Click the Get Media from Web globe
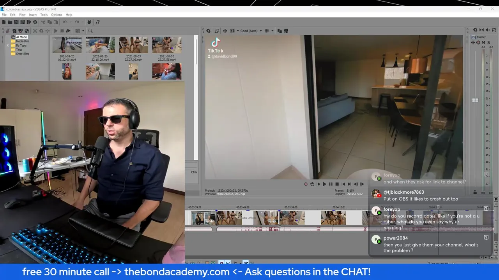The image size is (499, 280). click(x=27, y=31)
